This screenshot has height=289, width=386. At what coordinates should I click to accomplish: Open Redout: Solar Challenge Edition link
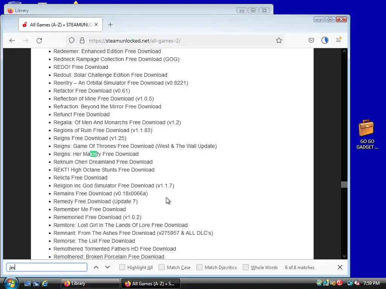coord(110,75)
